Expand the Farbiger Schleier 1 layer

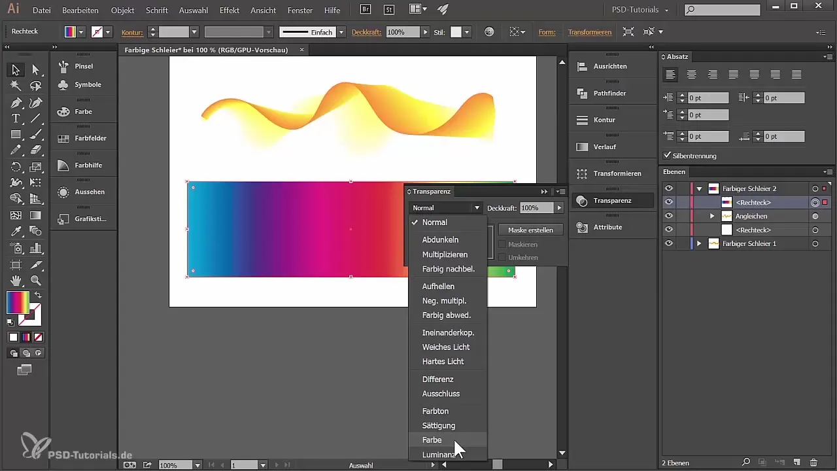tap(699, 243)
